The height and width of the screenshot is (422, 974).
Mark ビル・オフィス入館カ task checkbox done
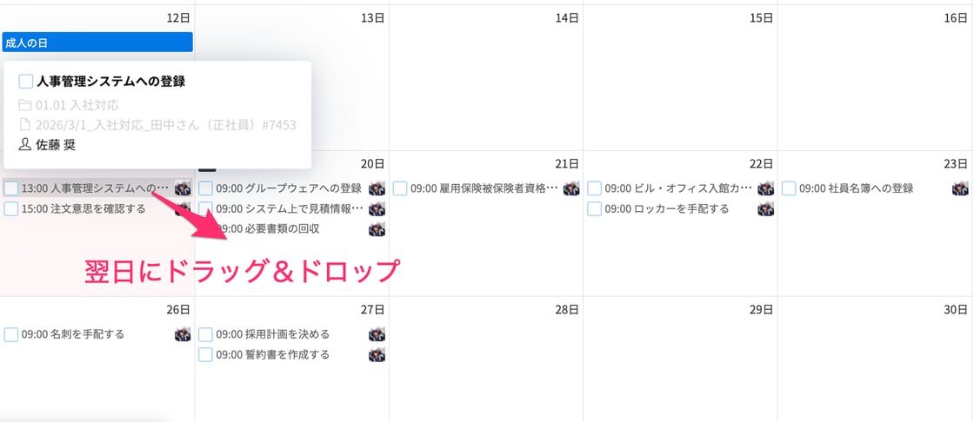click(595, 188)
